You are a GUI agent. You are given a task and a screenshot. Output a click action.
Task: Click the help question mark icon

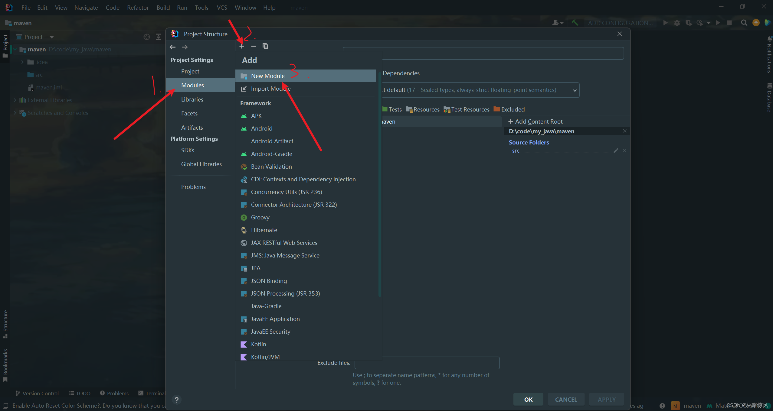(177, 400)
